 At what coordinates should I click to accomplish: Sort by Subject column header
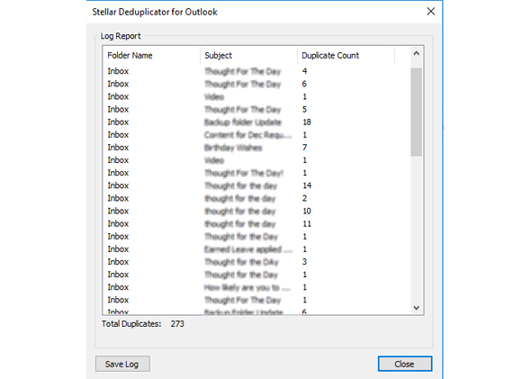248,56
